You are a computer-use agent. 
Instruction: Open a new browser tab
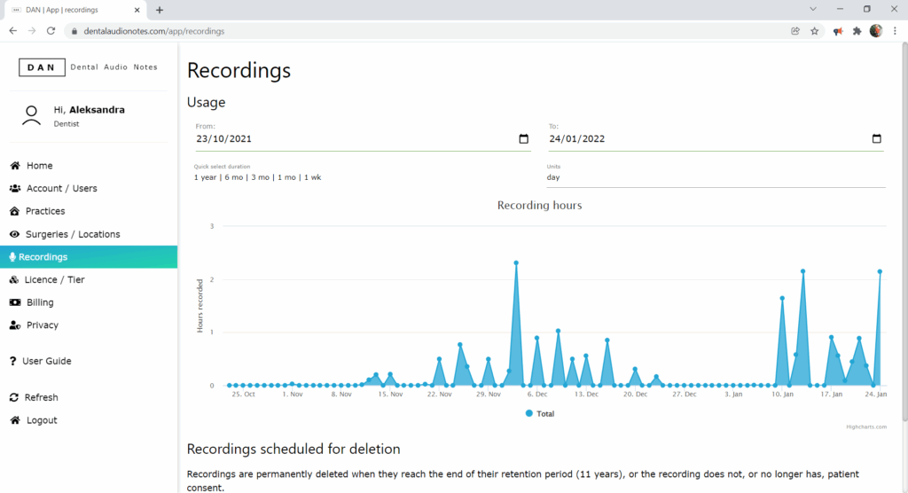(x=160, y=10)
